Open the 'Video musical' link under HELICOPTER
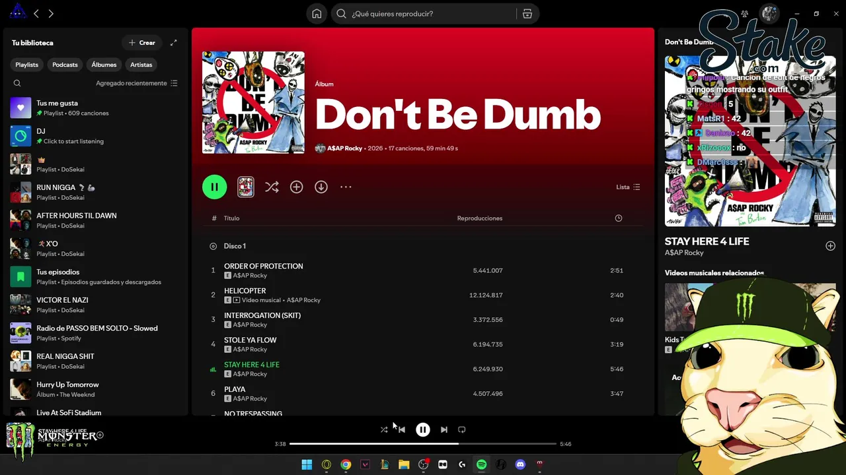 click(x=261, y=300)
